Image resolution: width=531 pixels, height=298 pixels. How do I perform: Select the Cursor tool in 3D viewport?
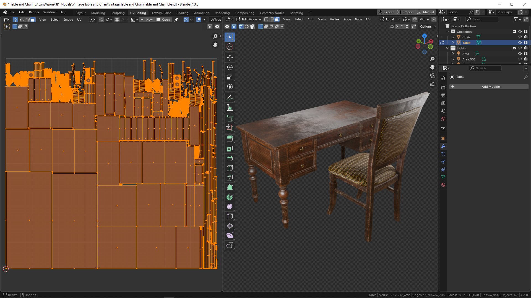pos(230,47)
